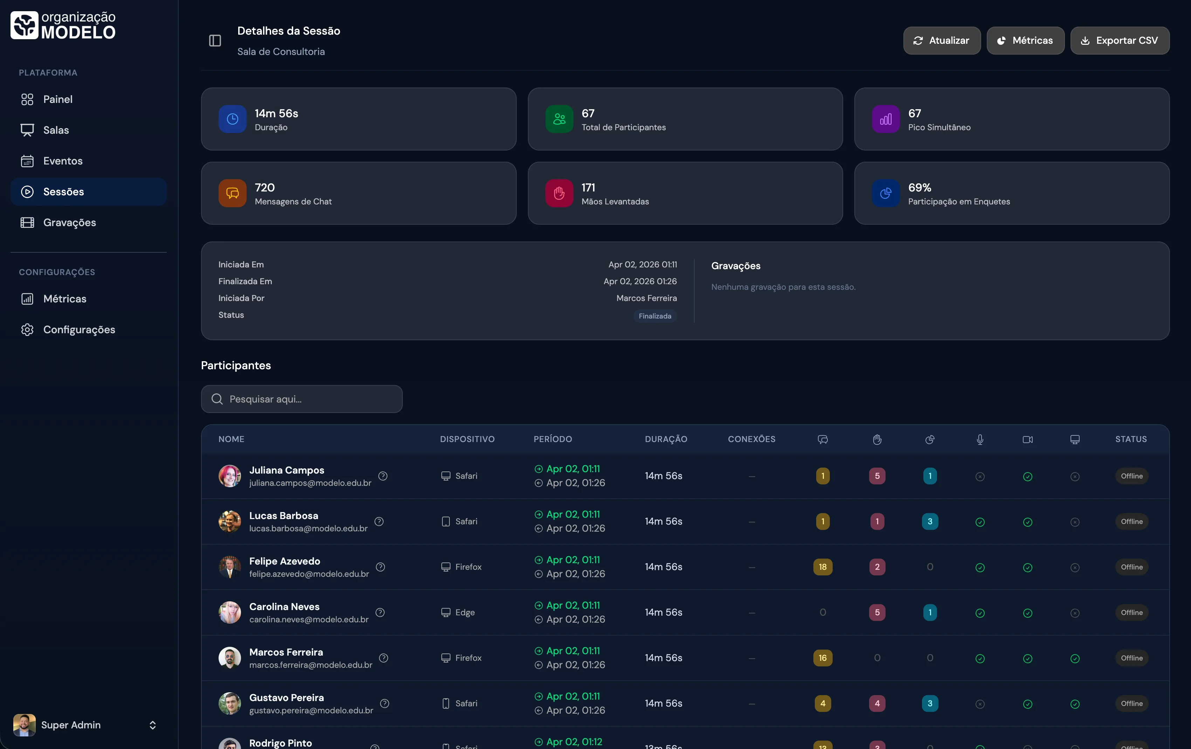Click the Exportar CSV button
The width and height of the screenshot is (1191, 749).
[x=1119, y=41]
